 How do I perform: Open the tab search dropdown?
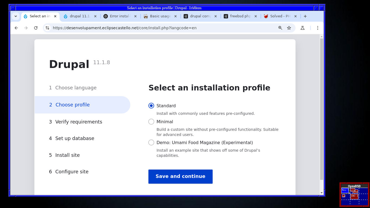point(16,16)
